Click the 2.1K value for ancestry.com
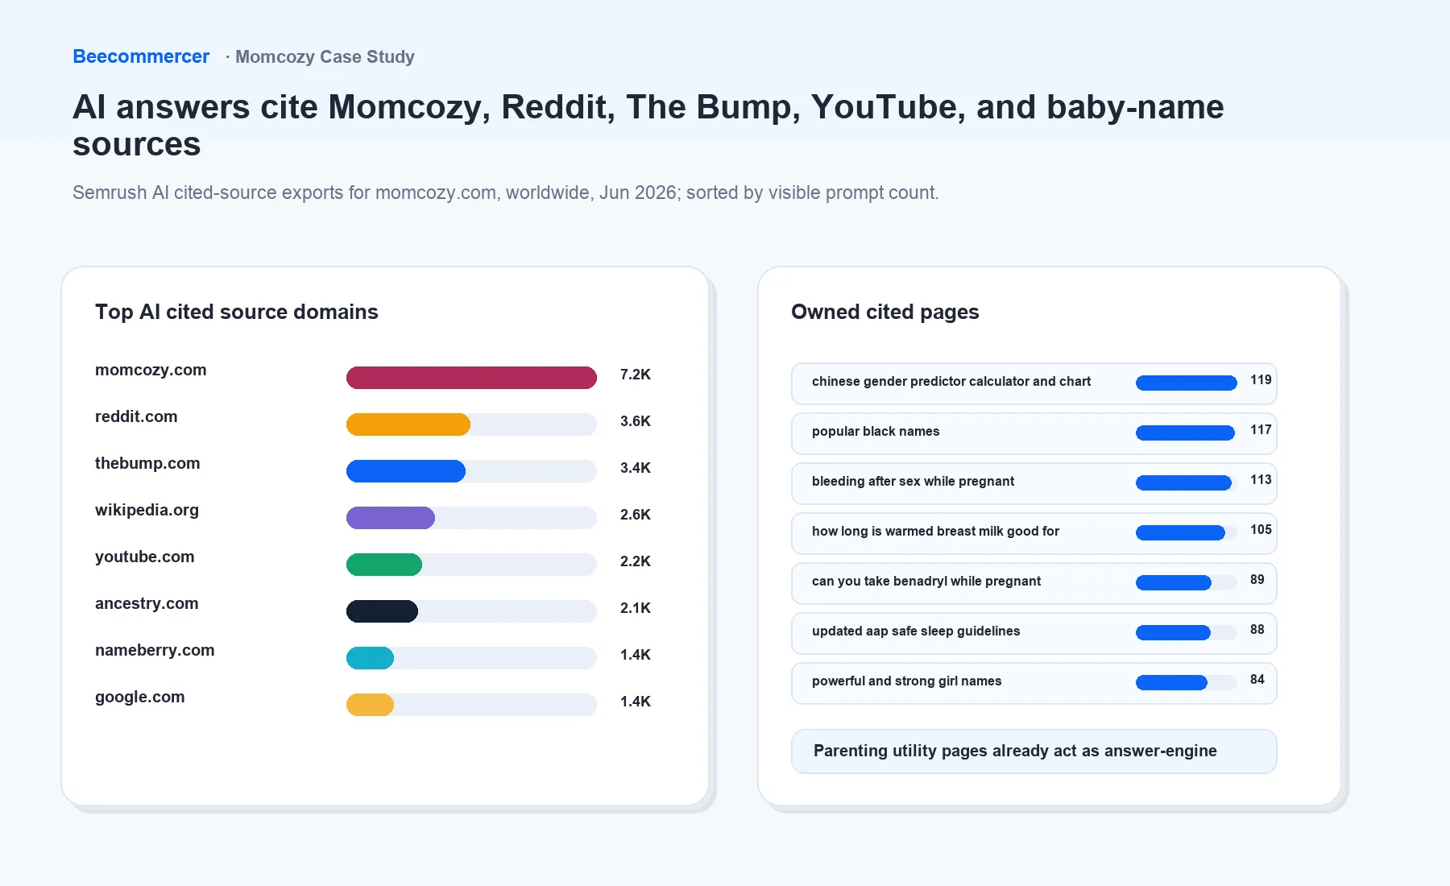This screenshot has height=886, width=1450. click(636, 608)
